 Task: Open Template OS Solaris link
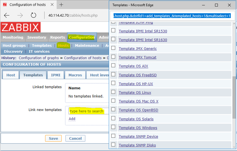tap(136, 119)
